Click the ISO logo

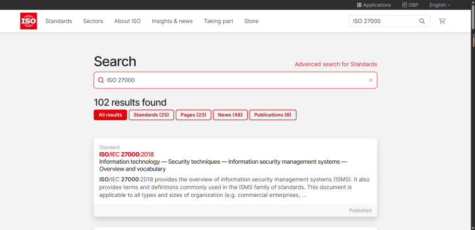[28, 21]
